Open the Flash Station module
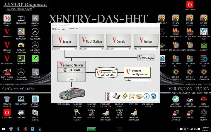The width and height of the screenshot is (211, 132). pyautogui.click(x=92, y=40)
